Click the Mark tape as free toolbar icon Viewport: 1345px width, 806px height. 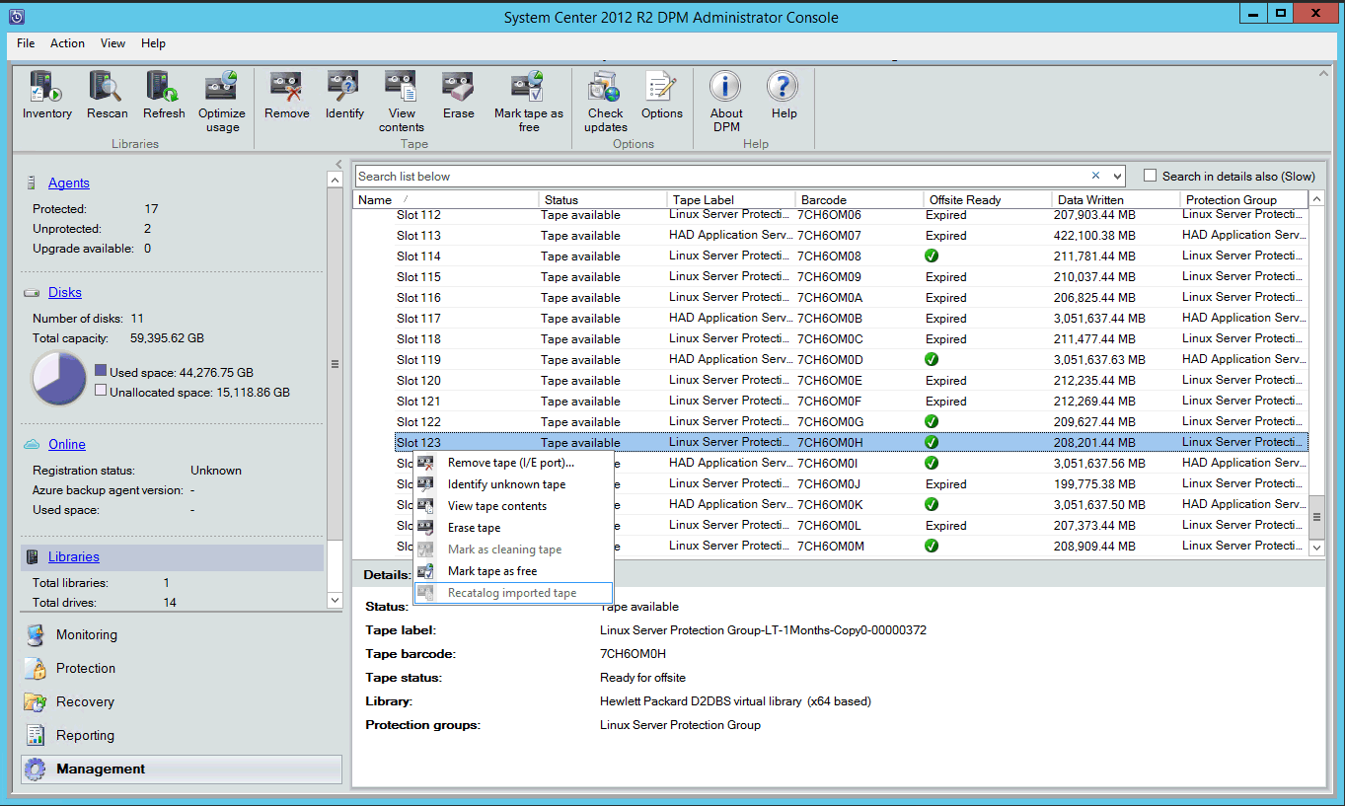click(528, 87)
